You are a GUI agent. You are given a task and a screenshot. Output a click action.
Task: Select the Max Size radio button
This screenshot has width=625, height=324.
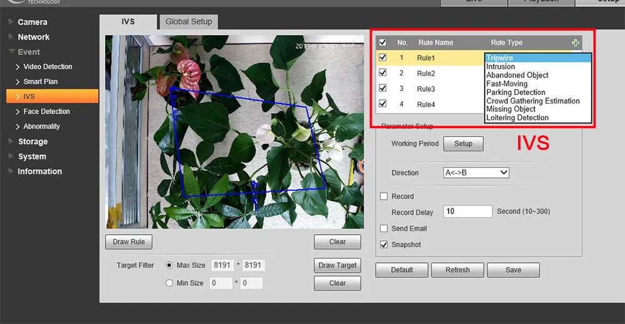(x=169, y=265)
